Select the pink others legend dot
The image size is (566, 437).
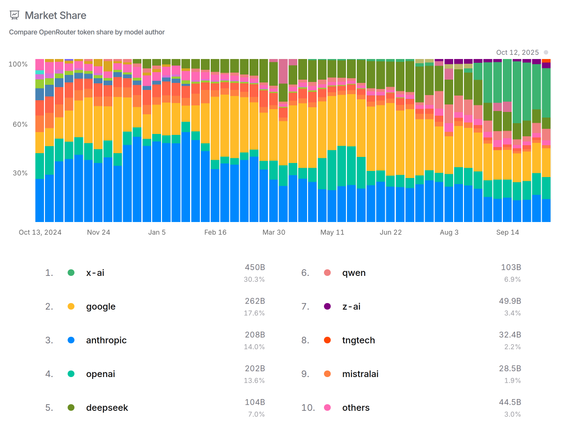[x=327, y=407]
